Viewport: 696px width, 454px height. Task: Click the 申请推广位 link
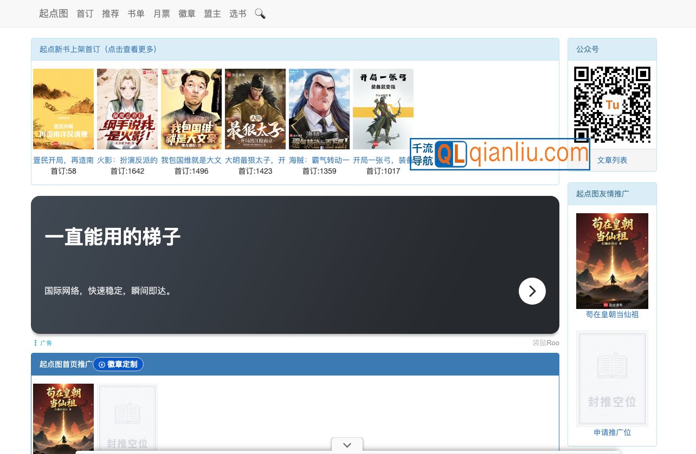612,432
